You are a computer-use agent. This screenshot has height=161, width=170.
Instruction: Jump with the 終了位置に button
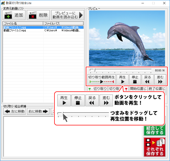157,89
